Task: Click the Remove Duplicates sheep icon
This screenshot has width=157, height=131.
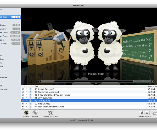Action: click(51, 113)
